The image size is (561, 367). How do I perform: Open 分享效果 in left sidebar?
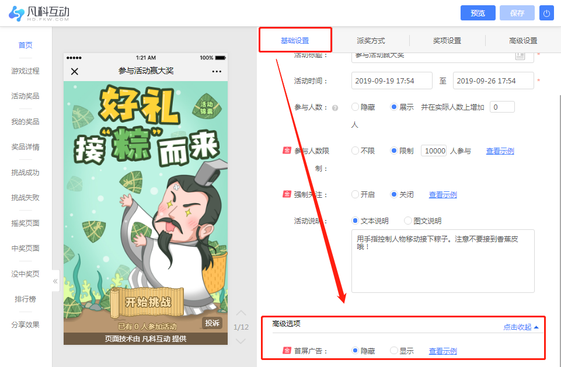pyautogui.click(x=26, y=325)
